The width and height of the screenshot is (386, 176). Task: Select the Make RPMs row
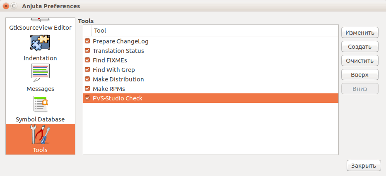click(211, 88)
